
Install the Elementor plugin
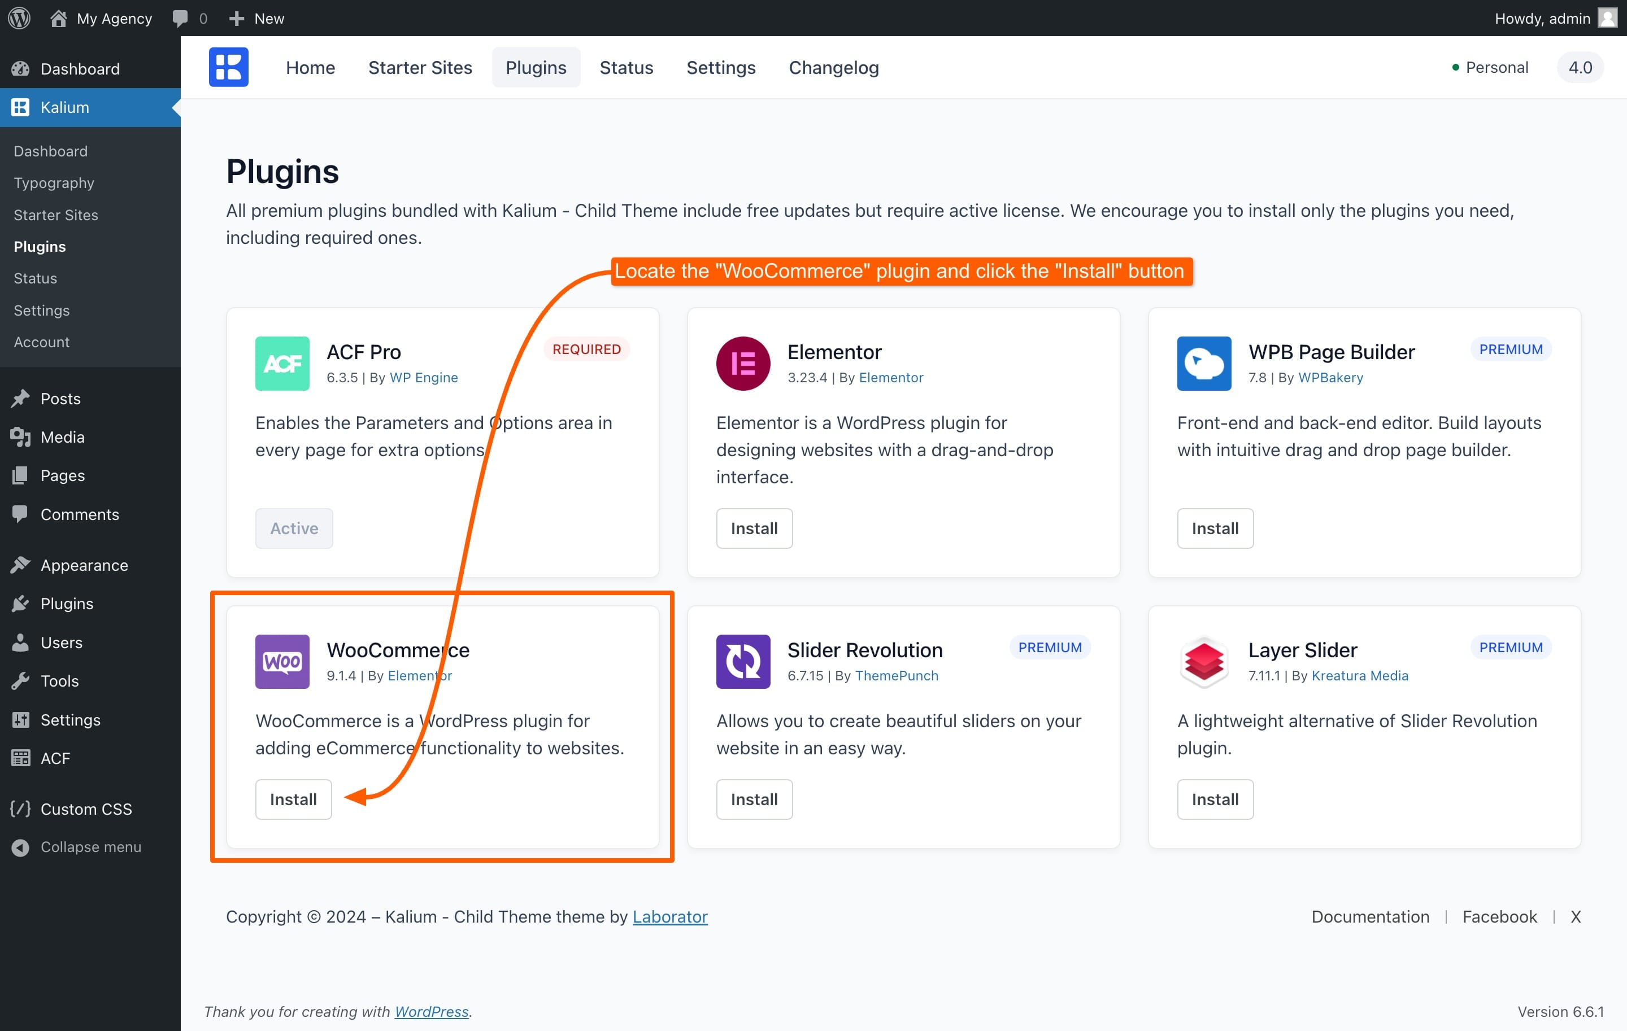click(x=754, y=528)
